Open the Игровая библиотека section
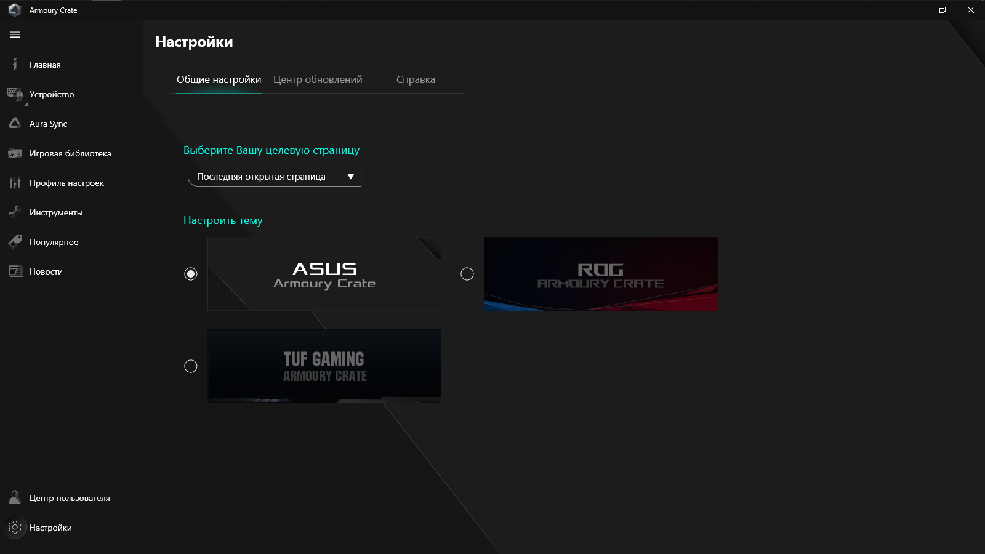The width and height of the screenshot is (985, 554). (70, 153)
